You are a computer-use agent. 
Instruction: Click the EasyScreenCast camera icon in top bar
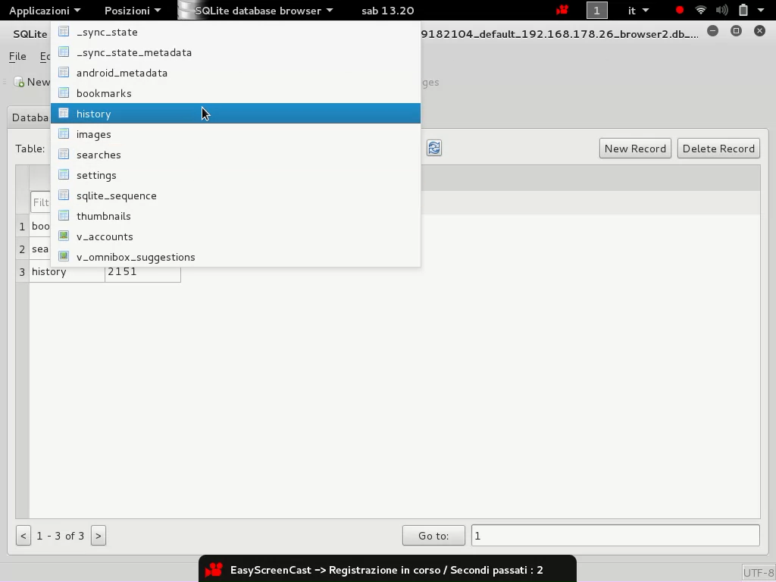tap(562, 11)
